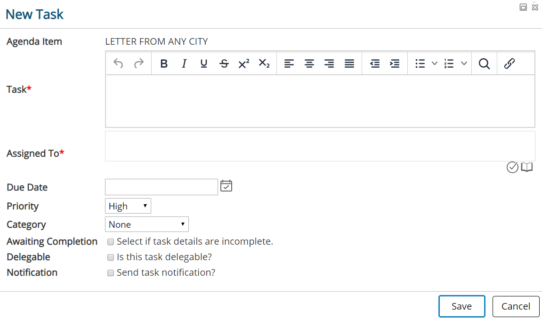The width and height of the screenshot is (542, 319).
Task: Click the superscript icon
Action: [x=244, y=64]
